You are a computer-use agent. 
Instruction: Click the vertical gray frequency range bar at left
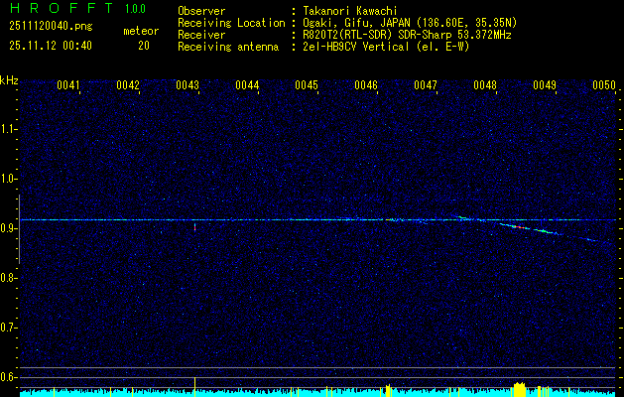[19, 229]
